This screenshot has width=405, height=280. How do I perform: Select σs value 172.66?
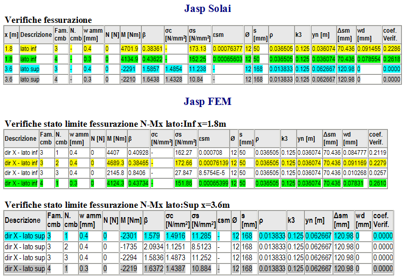pyautogui.click(x=183, y=163)
